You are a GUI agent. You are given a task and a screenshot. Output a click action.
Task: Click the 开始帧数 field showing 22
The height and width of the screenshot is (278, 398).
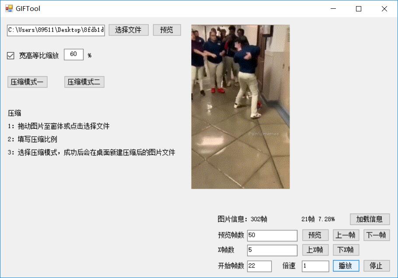[x=259, y=266]
